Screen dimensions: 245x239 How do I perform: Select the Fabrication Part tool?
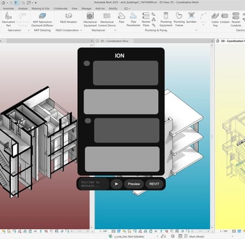click(x=8, y=20)
